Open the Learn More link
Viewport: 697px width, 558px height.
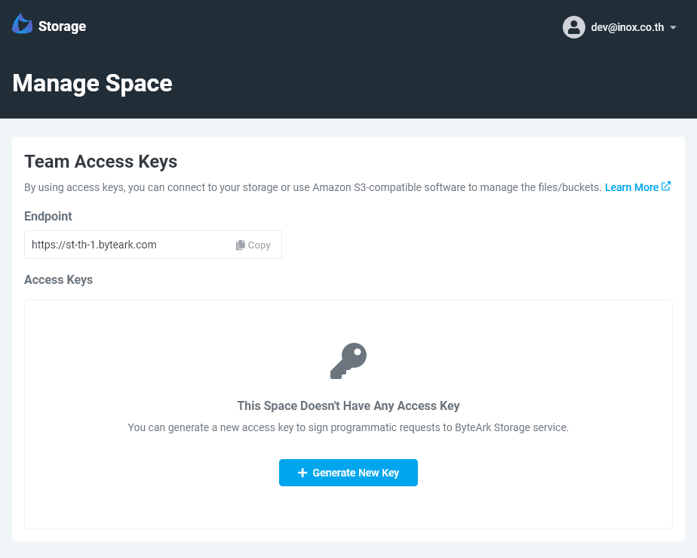(x=631, y=187)
